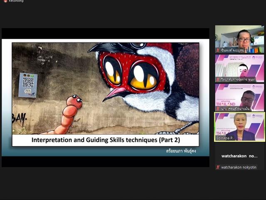Click the "Recording" status text
The width and height of the screenshot is (266, 200).
[16, 1]
